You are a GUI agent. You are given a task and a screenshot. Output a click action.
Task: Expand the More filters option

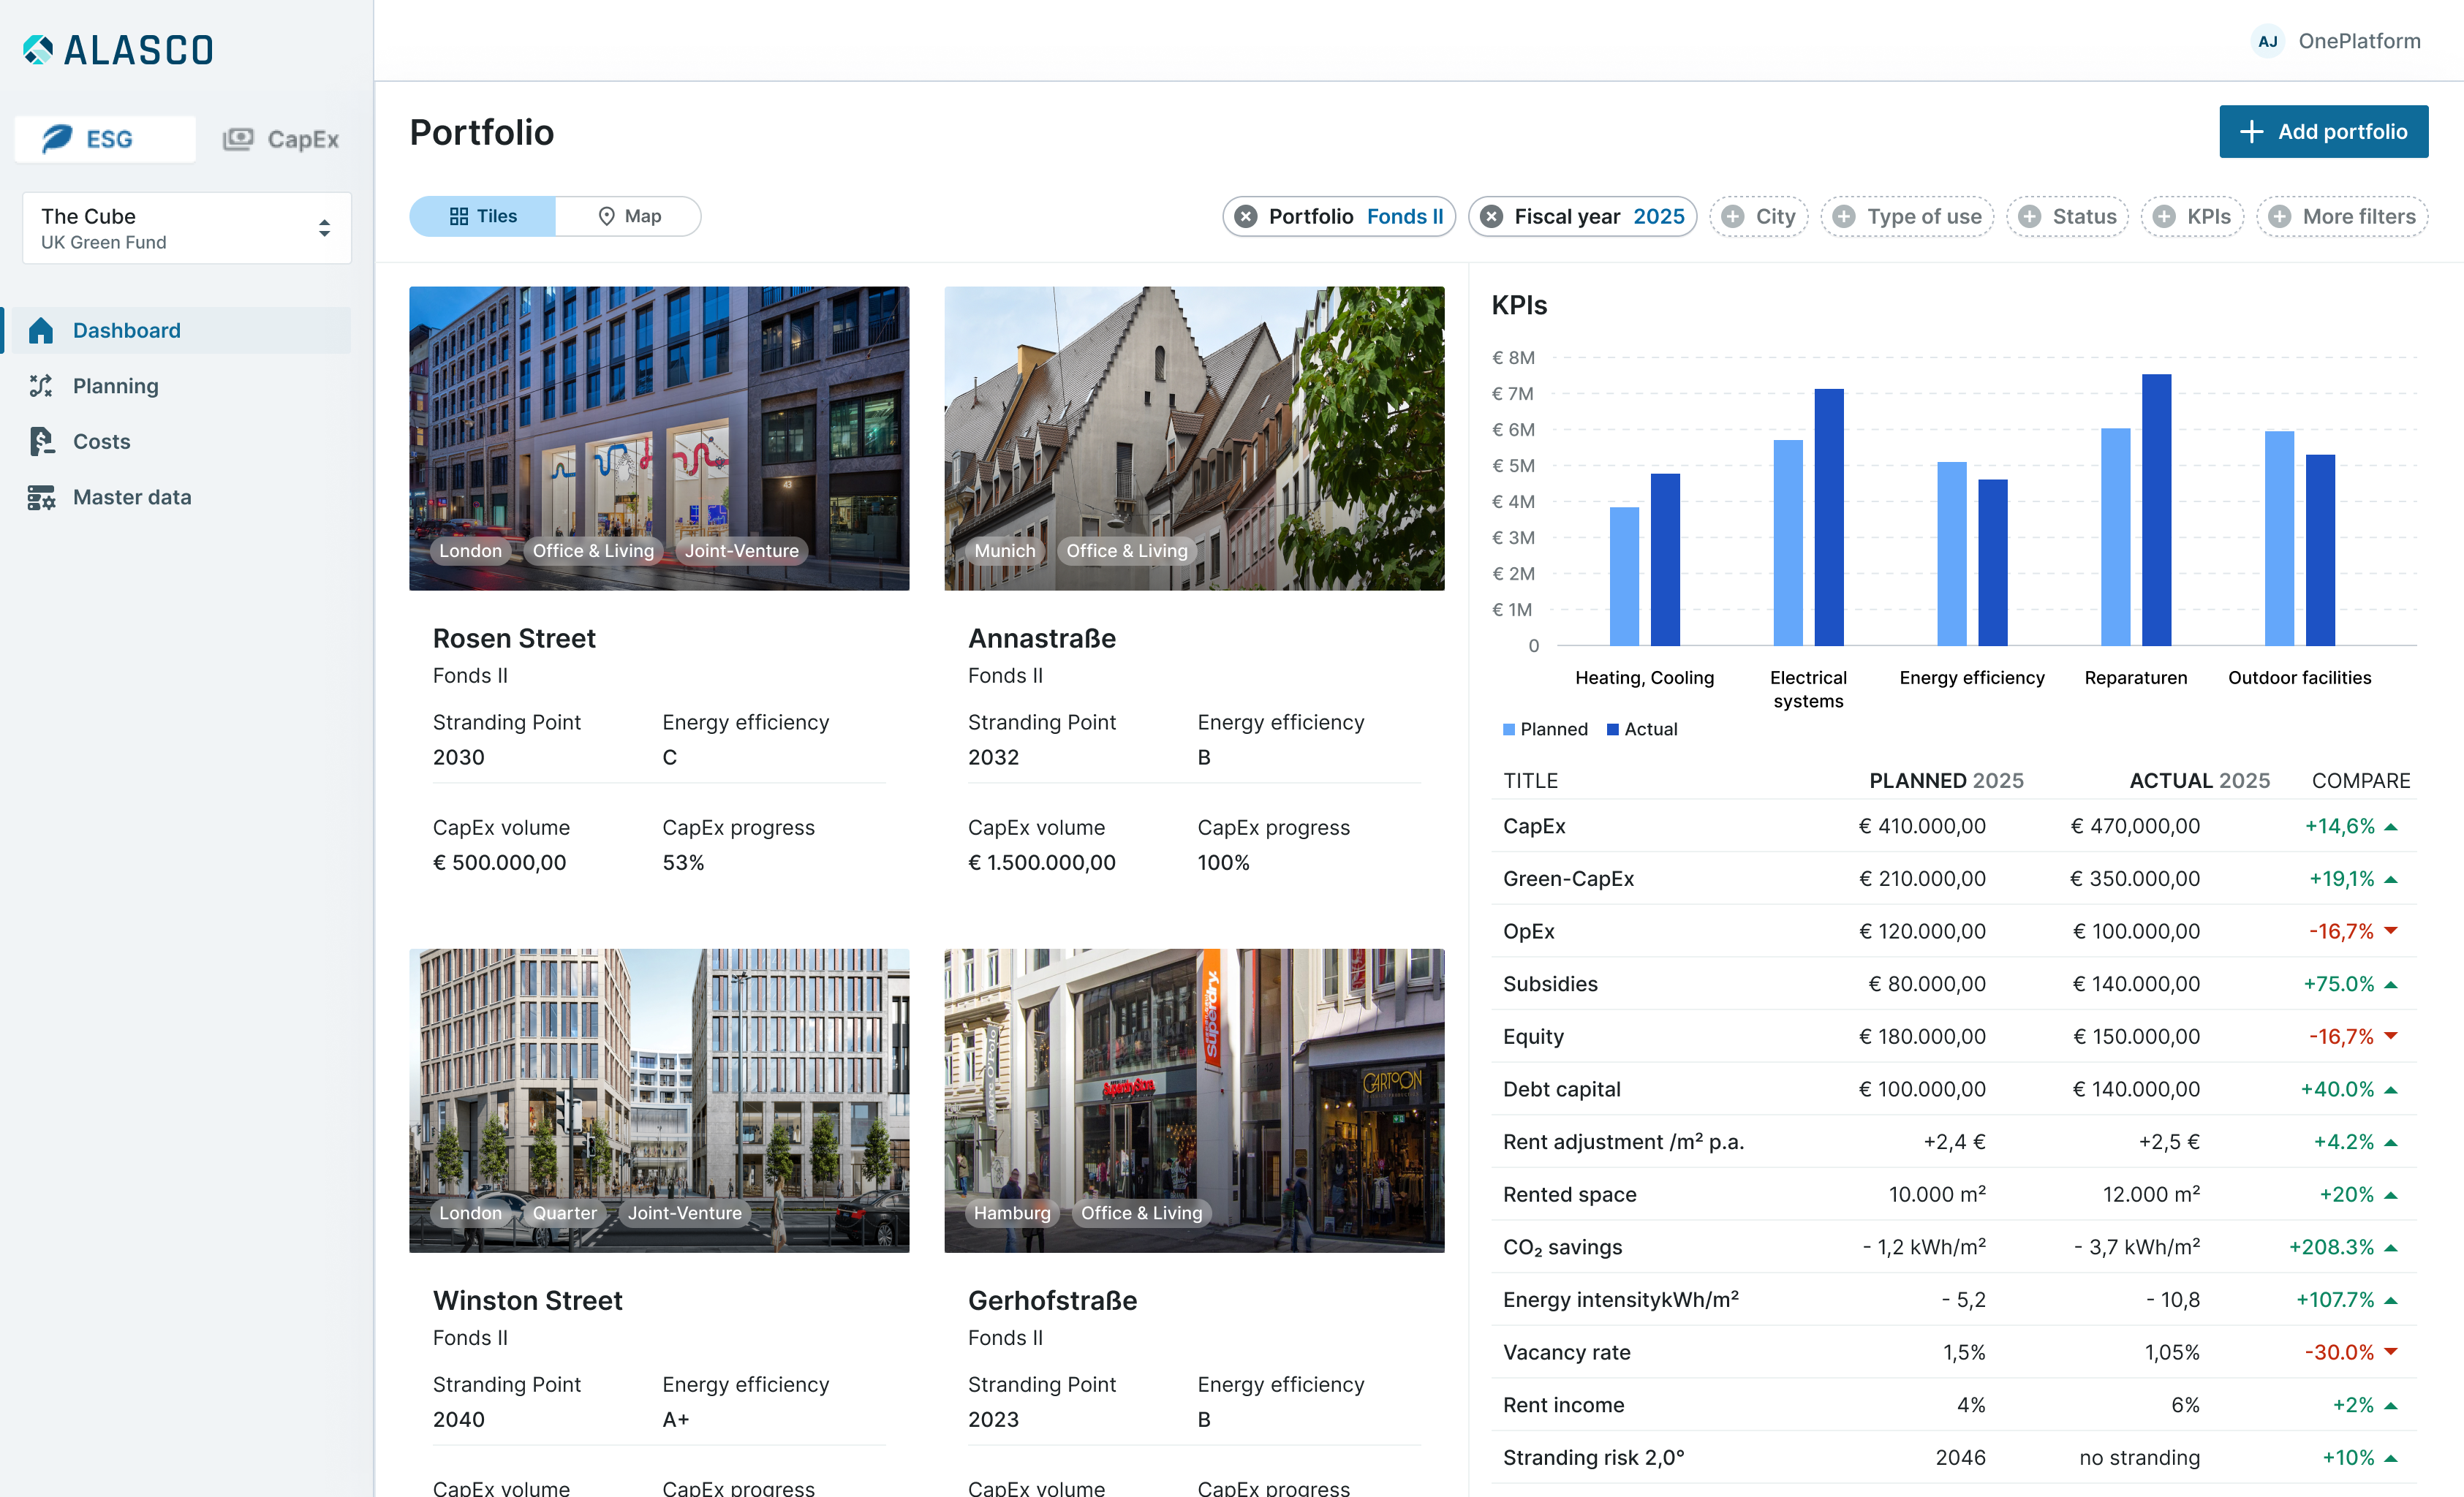click(x=2342, y=216)
